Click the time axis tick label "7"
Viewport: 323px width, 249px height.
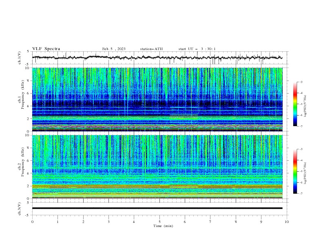point(210,222)
